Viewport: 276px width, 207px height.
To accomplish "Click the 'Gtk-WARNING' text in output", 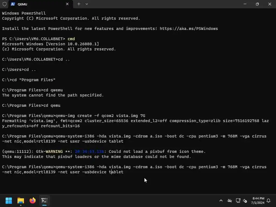I will click(49, 151).
